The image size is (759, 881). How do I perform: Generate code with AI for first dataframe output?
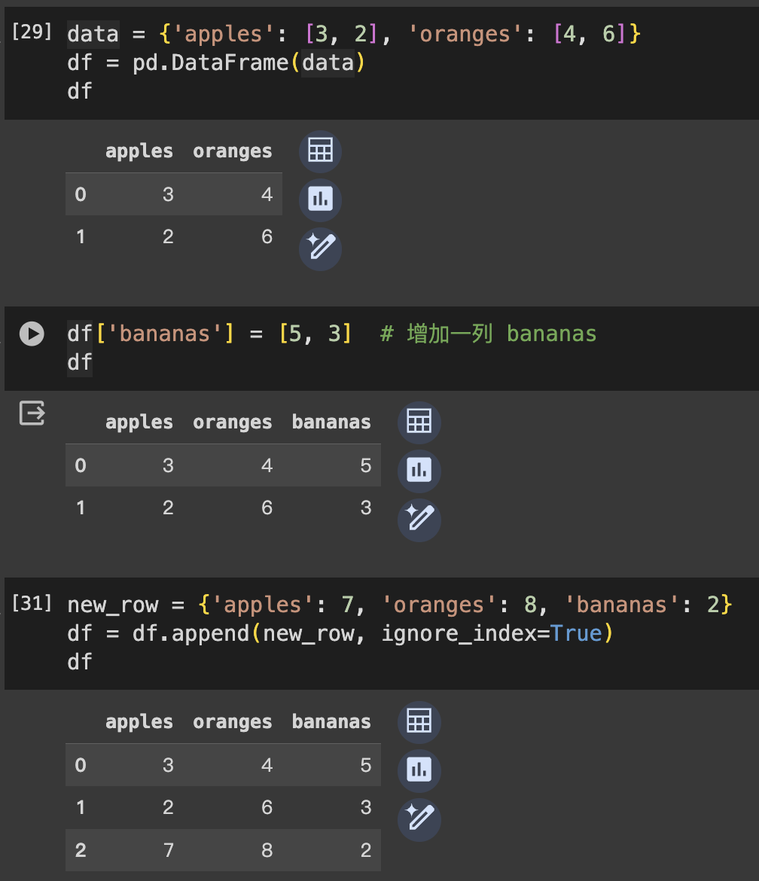click(320, 248)
